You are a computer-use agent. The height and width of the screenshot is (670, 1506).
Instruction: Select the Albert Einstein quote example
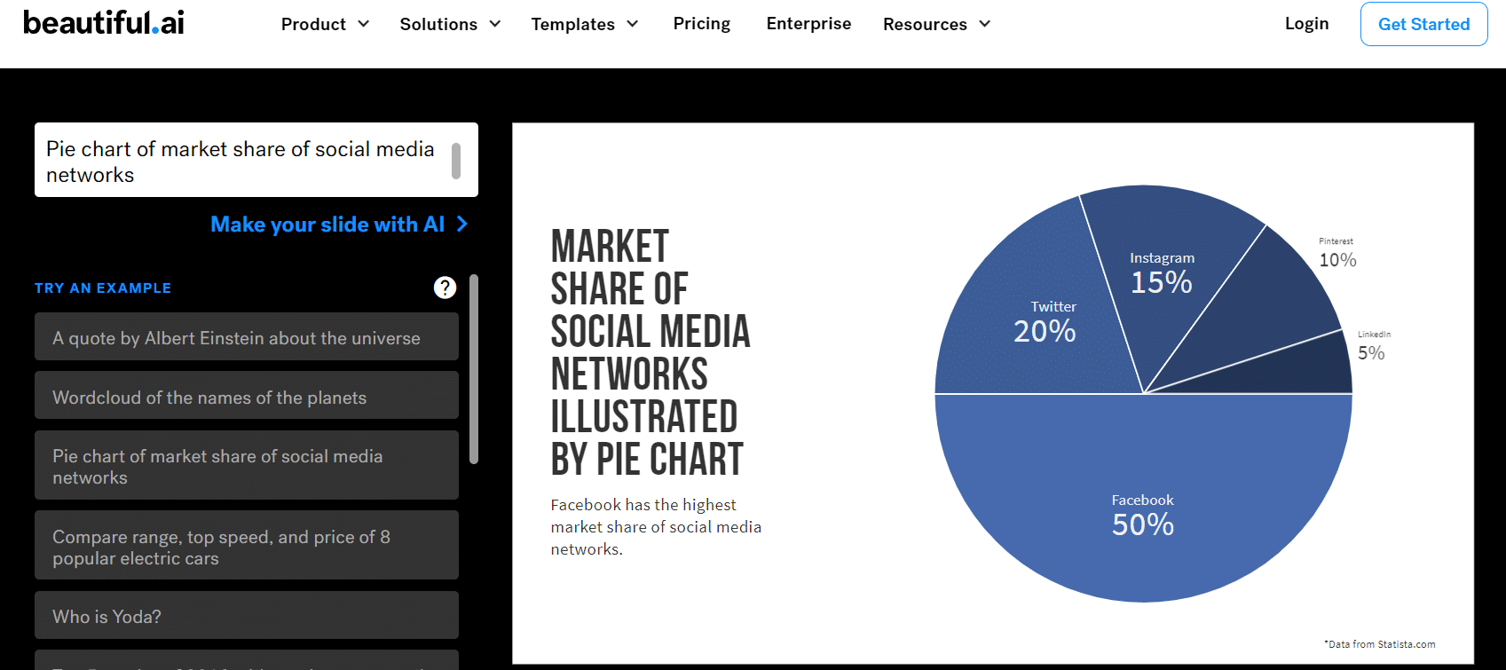click(247, 337)
